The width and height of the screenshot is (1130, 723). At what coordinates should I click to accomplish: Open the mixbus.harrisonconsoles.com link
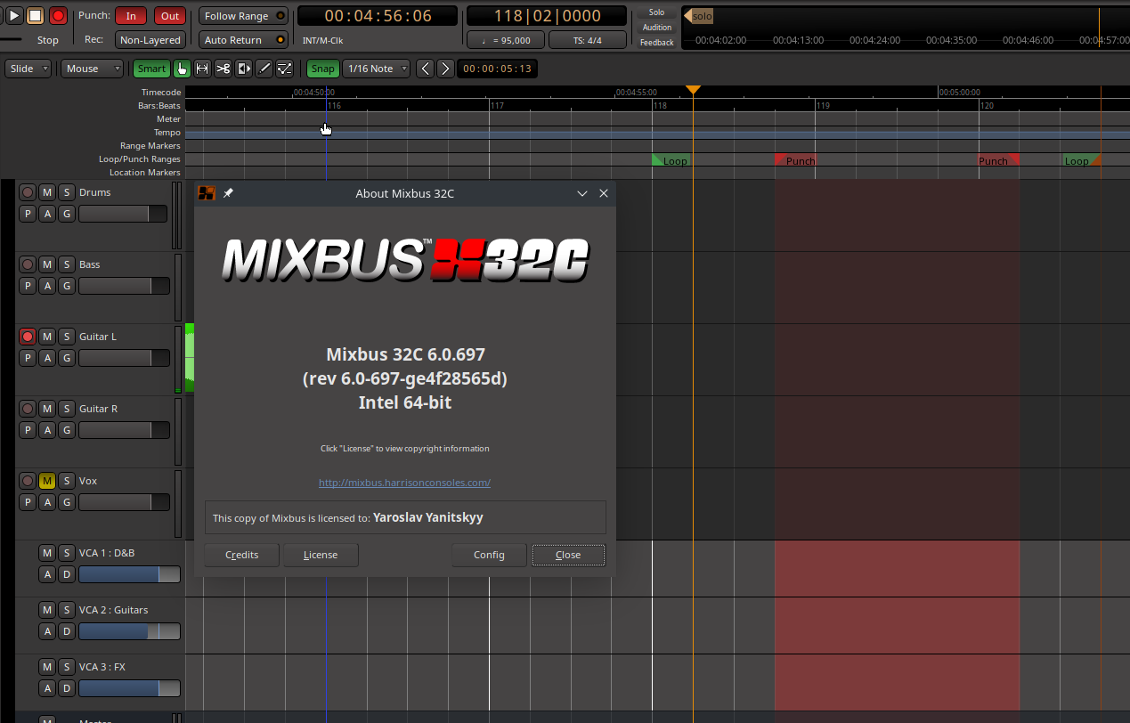tap(404, 483)
